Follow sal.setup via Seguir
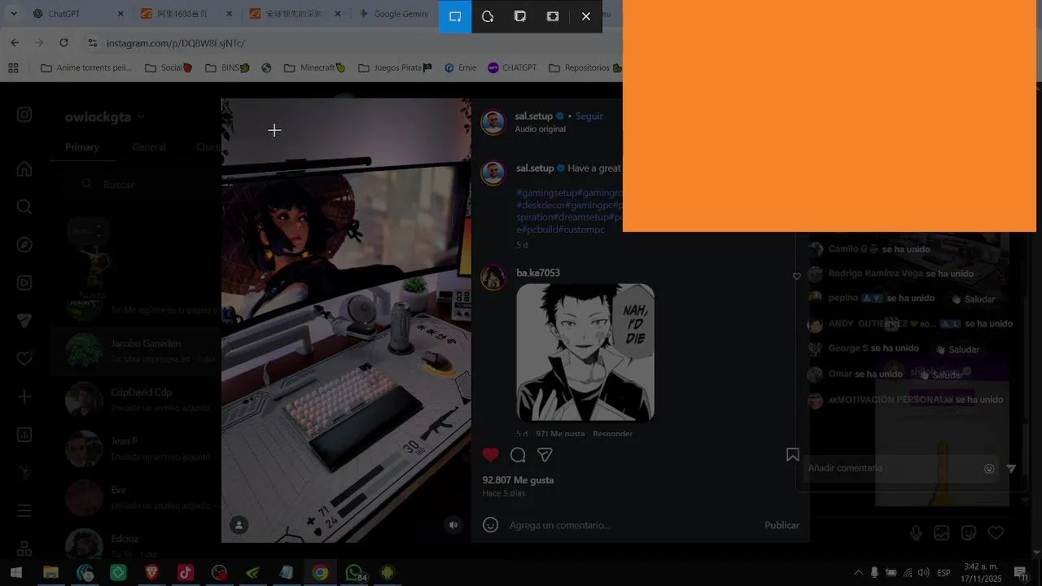 click(x=589, y=116)
